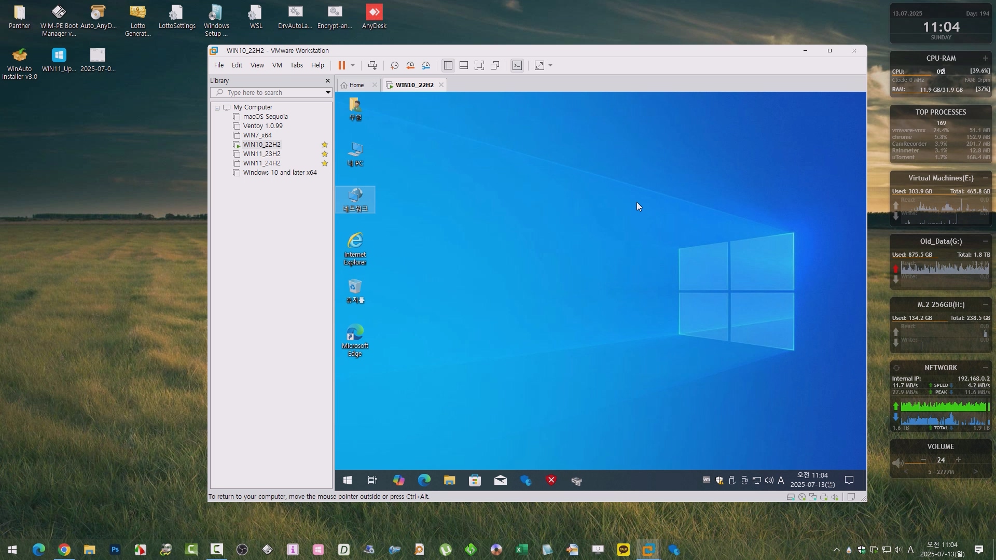Viewport: 996px width, 560px height.
Task: Toggle the library sidebar visibility
Action: pyautogui.click(x=448, y=65)
